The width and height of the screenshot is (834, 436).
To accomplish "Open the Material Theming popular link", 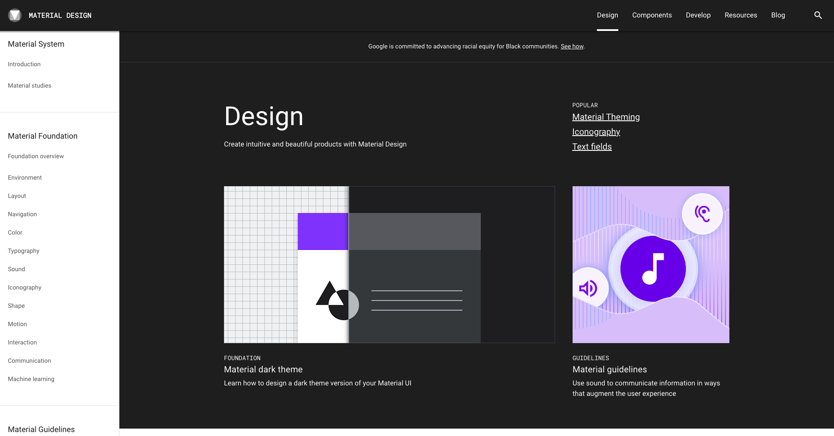I will coord(606,117).
